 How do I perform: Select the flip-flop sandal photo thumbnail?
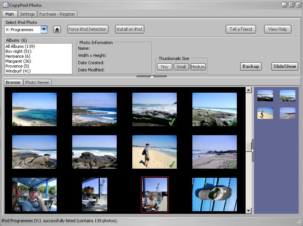(214, 194)
